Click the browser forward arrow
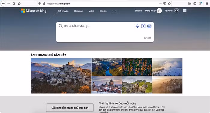This screenshot has width=210, height=113. pos(9,4)
